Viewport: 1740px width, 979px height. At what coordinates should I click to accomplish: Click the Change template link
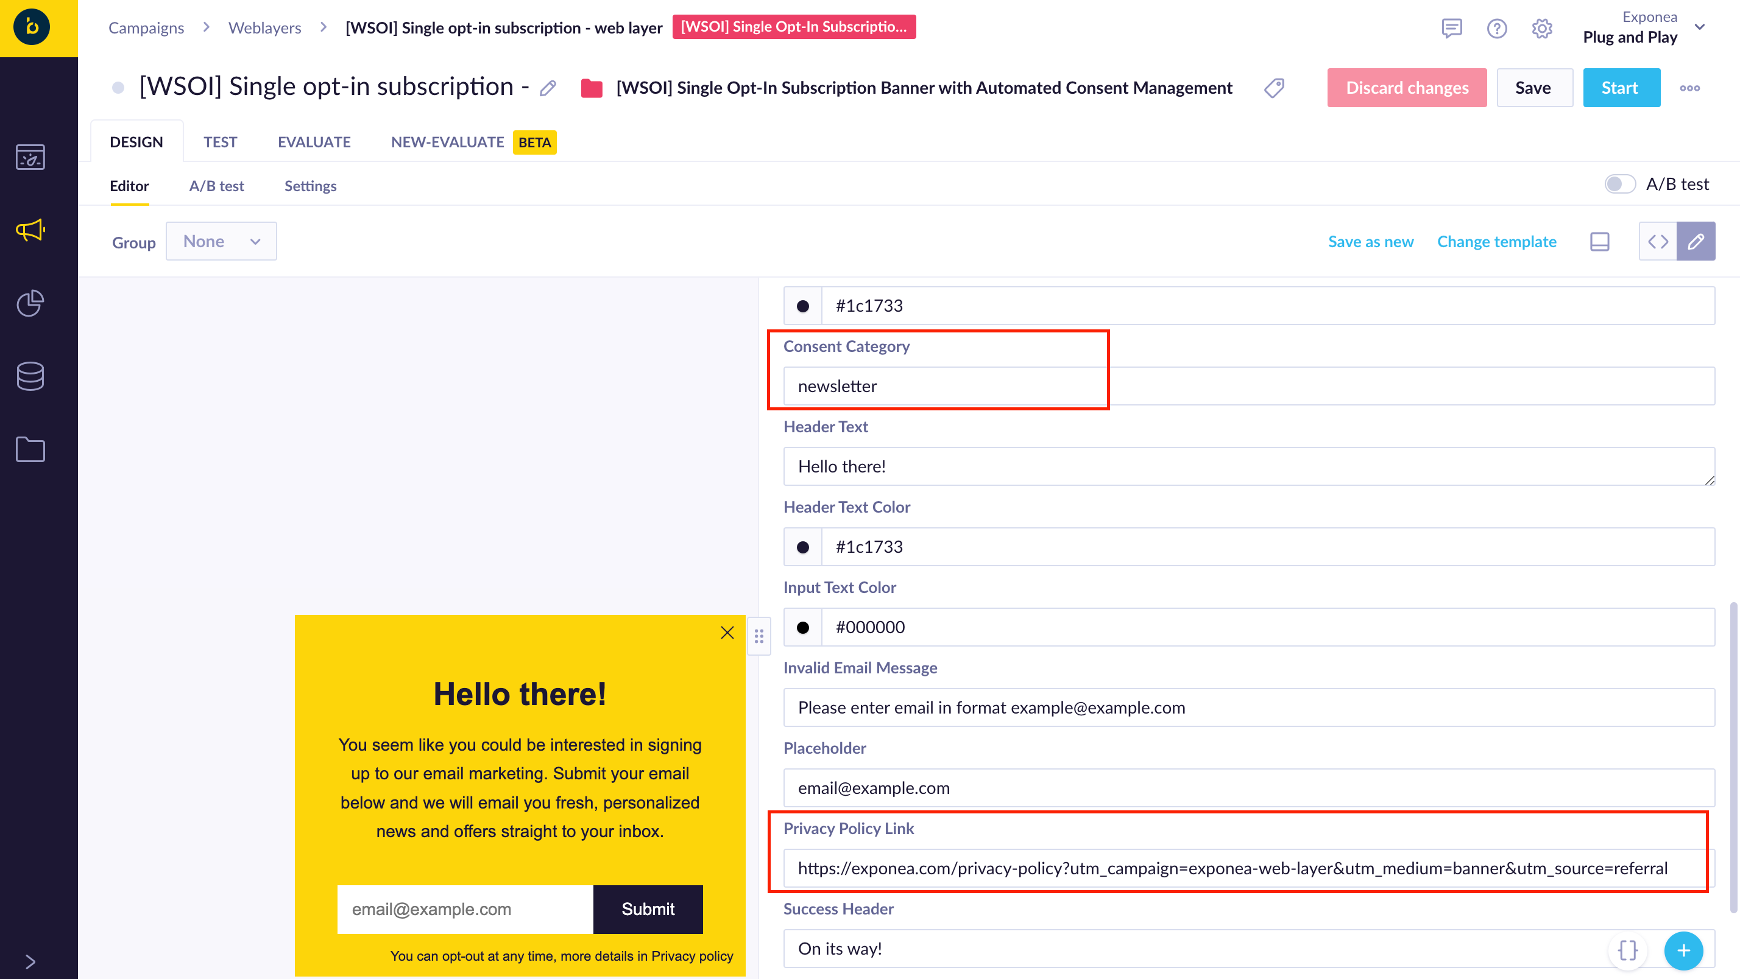1496,241
